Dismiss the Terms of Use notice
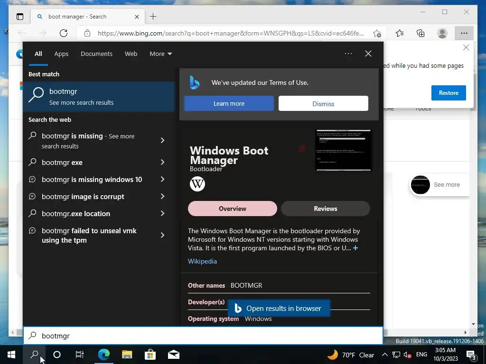486x364 pixels. pyautogui.click(x=323, y=103)
